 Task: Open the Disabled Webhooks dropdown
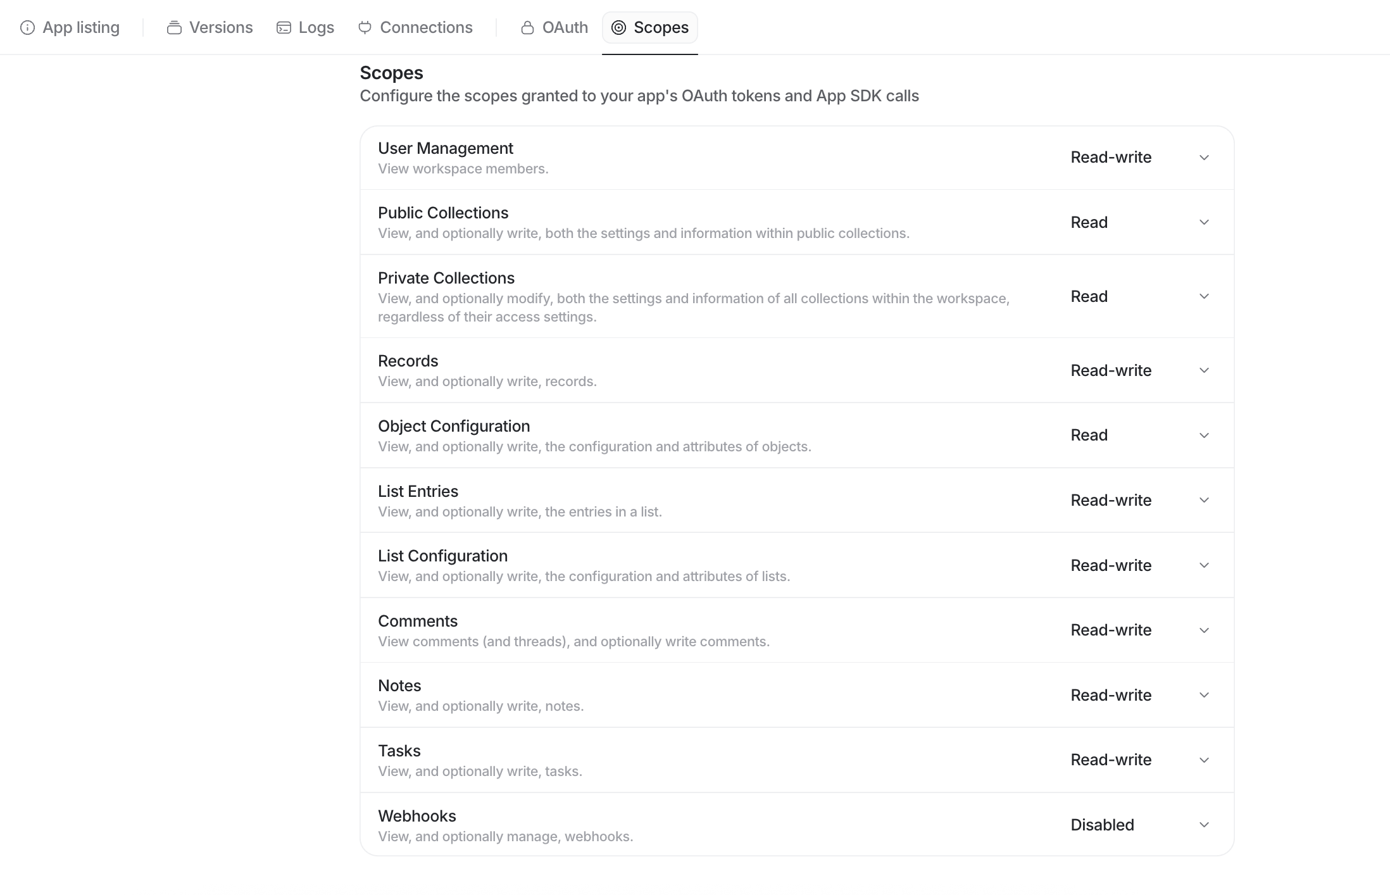coord(1141,825)
